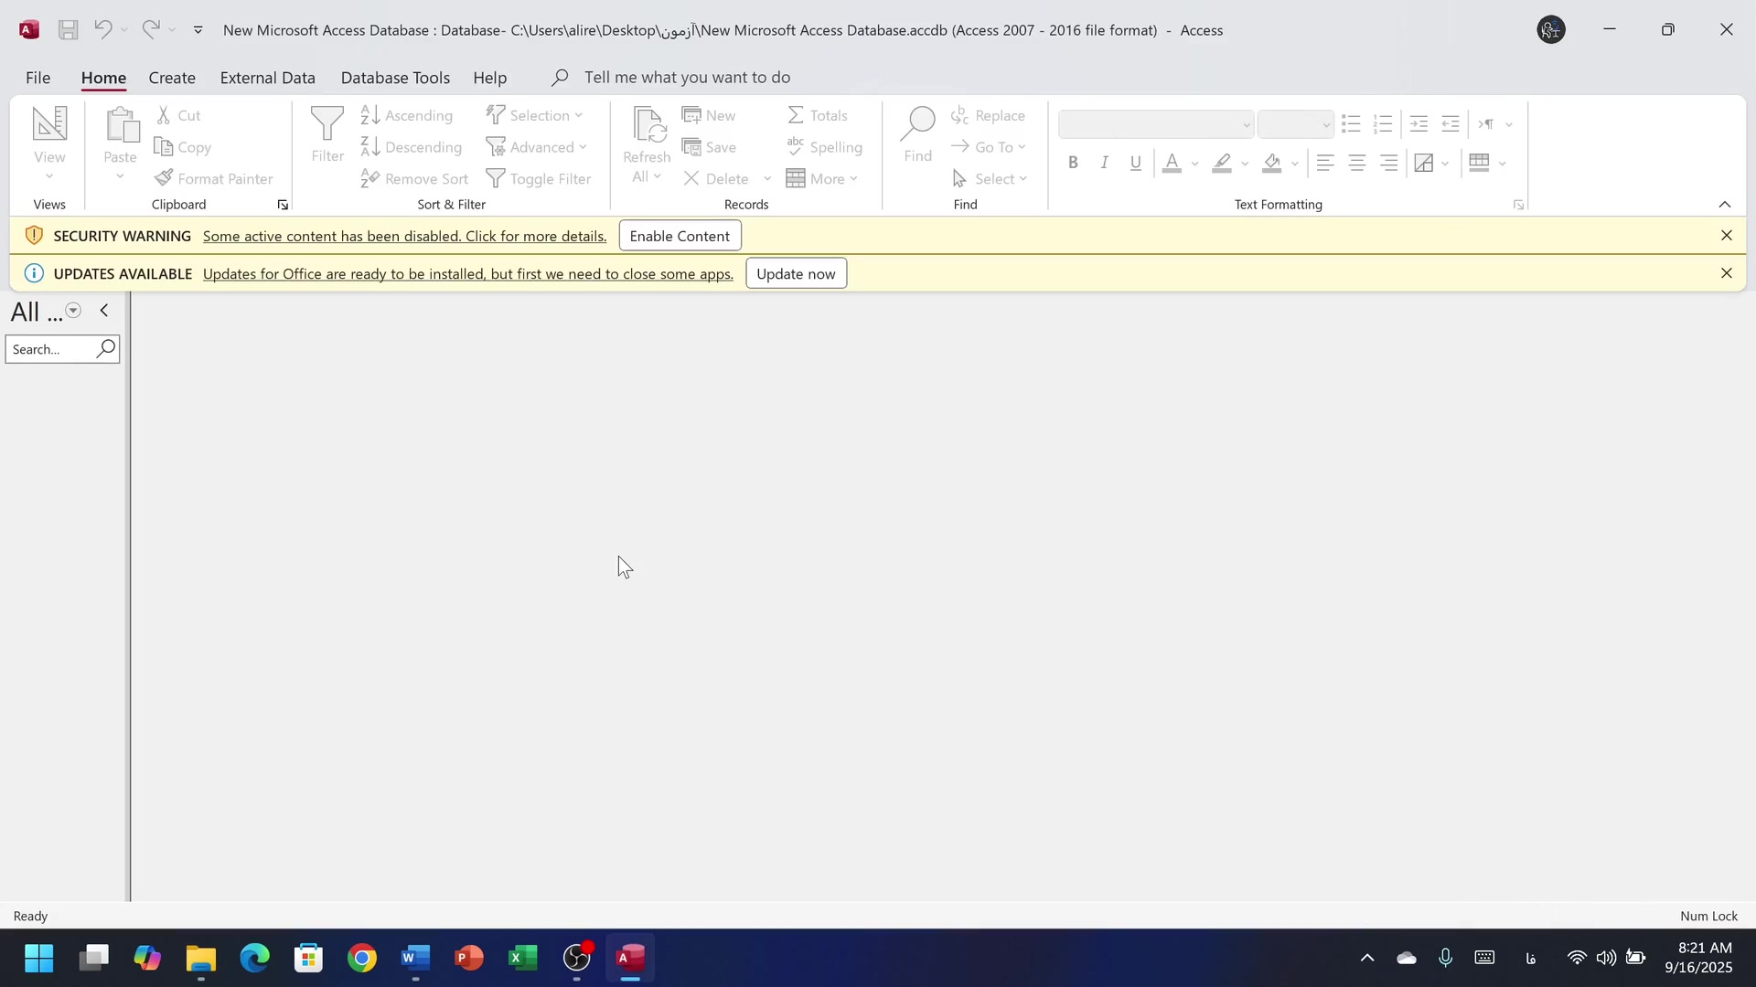The image size is (1756, 987).
Task: Open Excel from the taskbar
Action: [522, 958]
